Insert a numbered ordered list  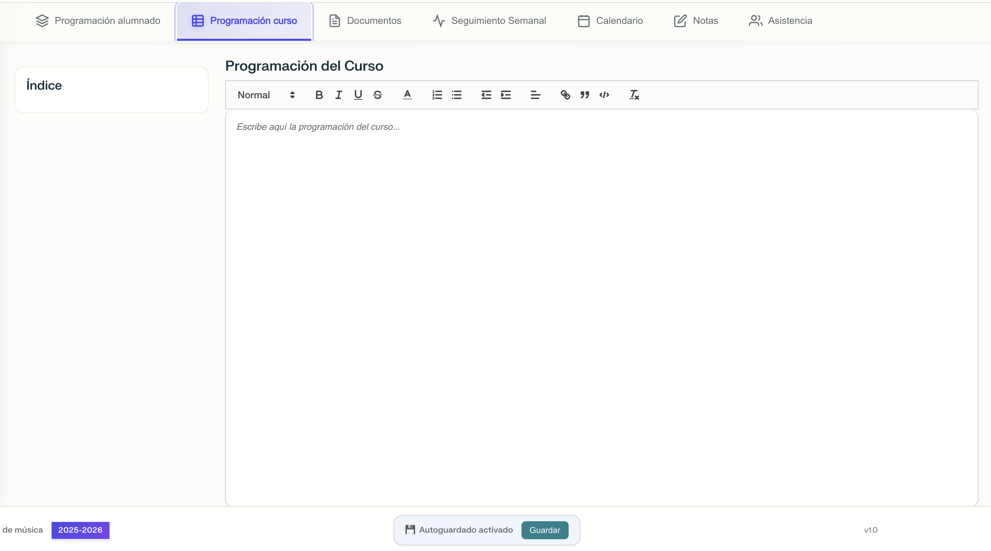[x=437, y=95]
